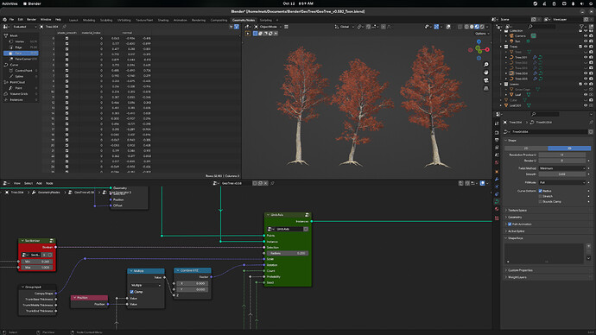Image resolution: width=596 pixels, height=335 pixels.
Task: Click the X axis on navigation gizmo
Action: pos(487,50)
